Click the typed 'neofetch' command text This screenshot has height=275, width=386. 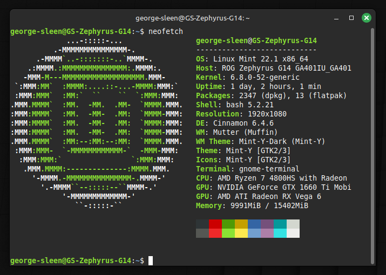(166, 31)
